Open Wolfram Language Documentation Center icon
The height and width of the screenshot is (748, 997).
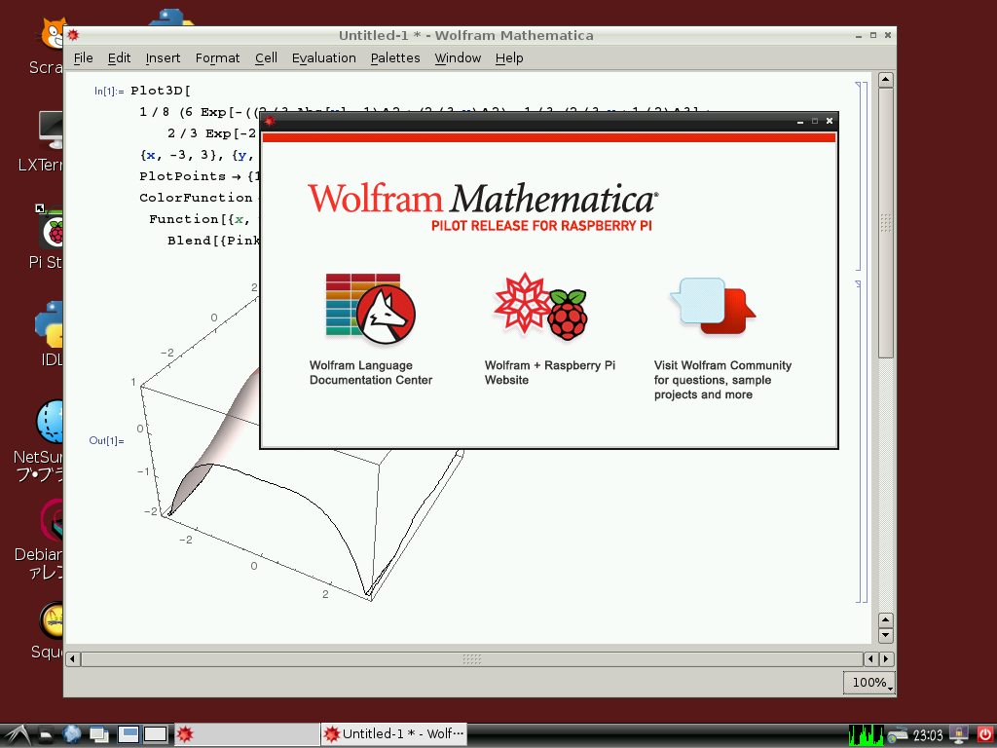coord(370,310)
